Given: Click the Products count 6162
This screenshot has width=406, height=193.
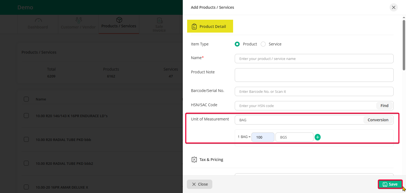Looking at the screenshot, I should [111, 76].
